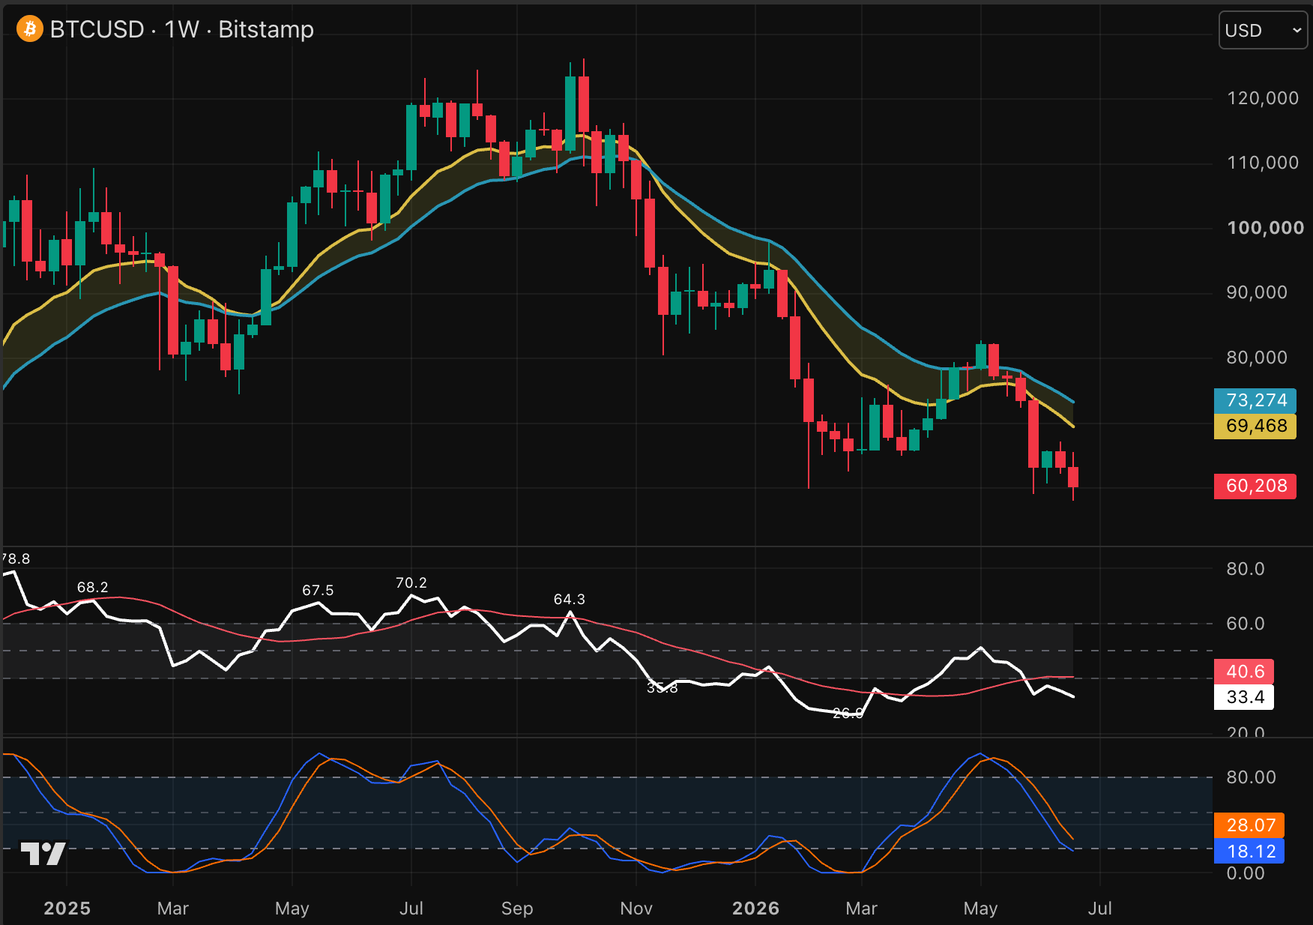The width and height of the screenshot is (1313, 925).
Task: Click the RSI 33.4 white value label
Action: click(x=1244, y=697)
